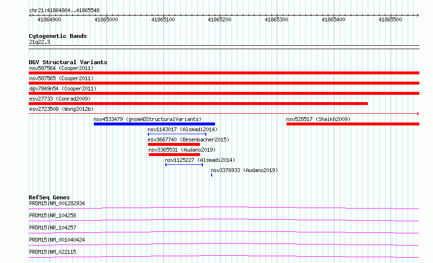This screenshot has width=433, height=263.
Task: Click ruler position 41865400
Action: pos(333,19)
